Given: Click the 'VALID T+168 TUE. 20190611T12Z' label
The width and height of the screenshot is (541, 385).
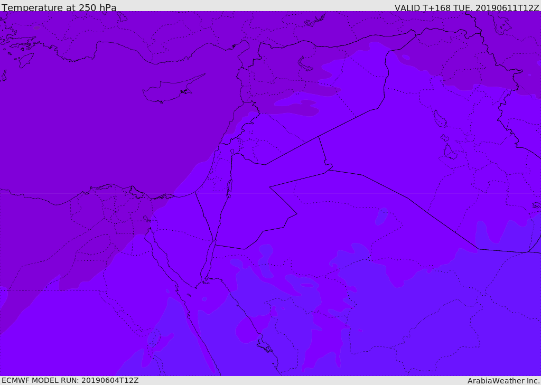Looking at the screenshot, I should tap(467, 8).
